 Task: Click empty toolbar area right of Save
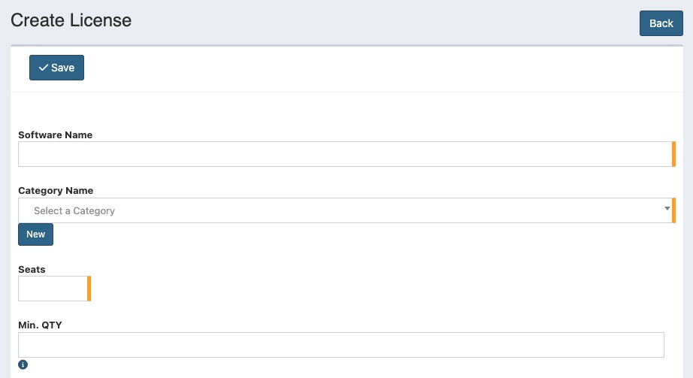pyautogui.click(x=376, y=68)
